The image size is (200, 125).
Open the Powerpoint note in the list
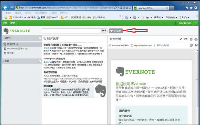(x=74, y=63)
